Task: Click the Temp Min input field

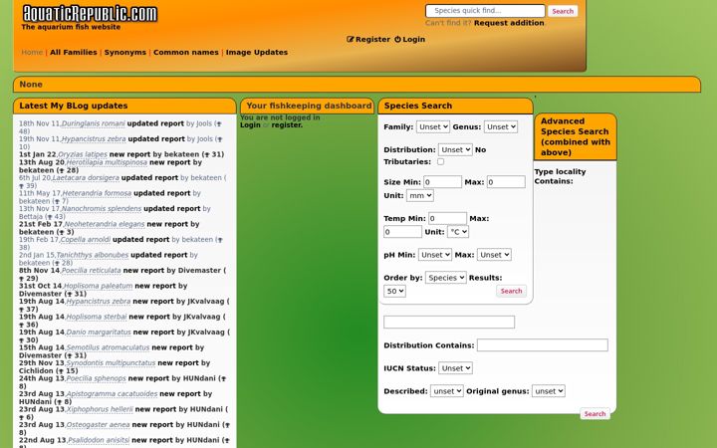Action: (447, 218)
